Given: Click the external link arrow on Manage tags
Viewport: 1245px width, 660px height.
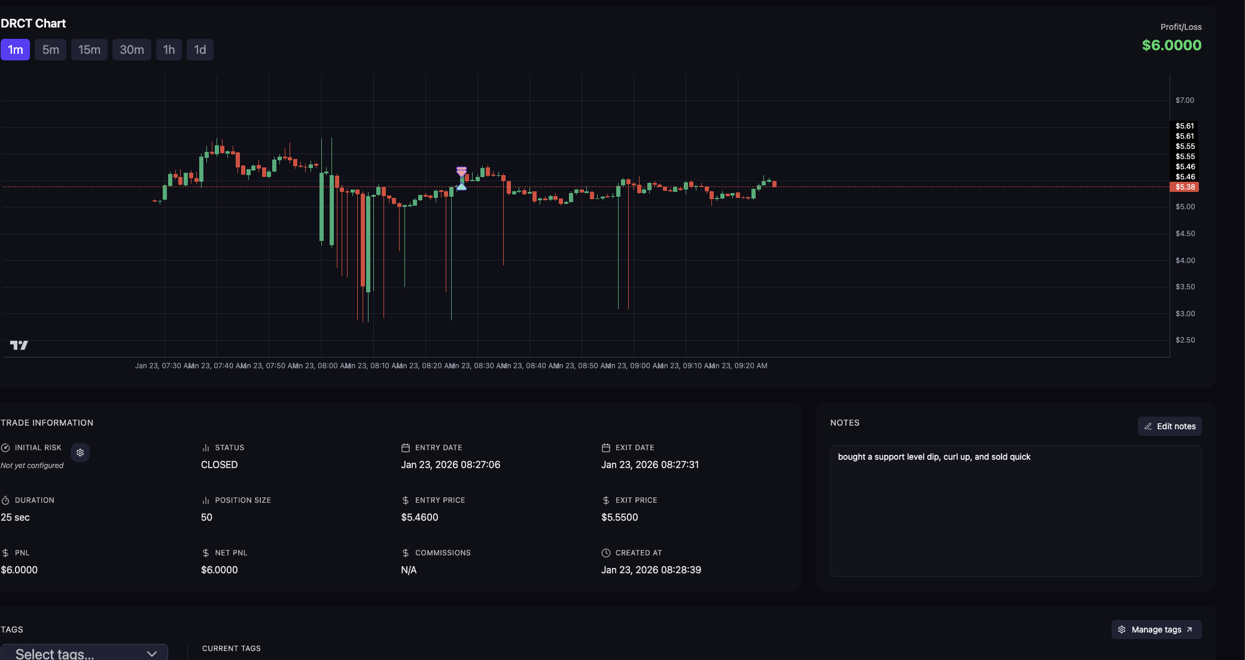Looking at the screenshot, I should point(1189,630).
